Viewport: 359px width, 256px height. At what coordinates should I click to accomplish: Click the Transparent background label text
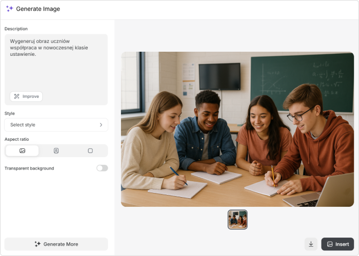click(29, 168)
